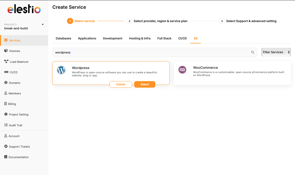The width and height of the screenshot is (295, 175).
Task: Switch to the Databases tab
Action: (63, 38)
